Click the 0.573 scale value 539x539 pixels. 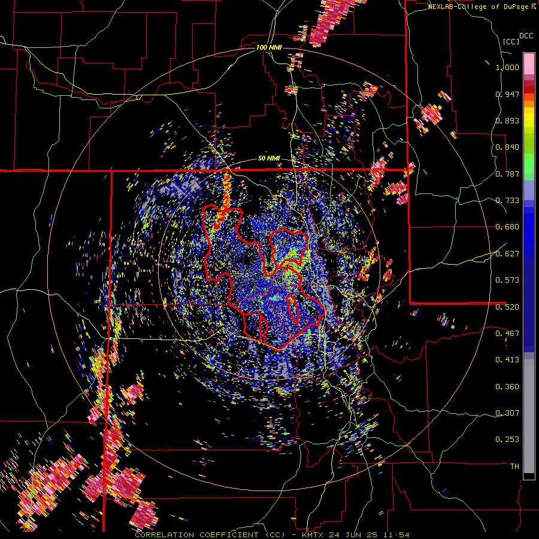click(x=507, y=280)
